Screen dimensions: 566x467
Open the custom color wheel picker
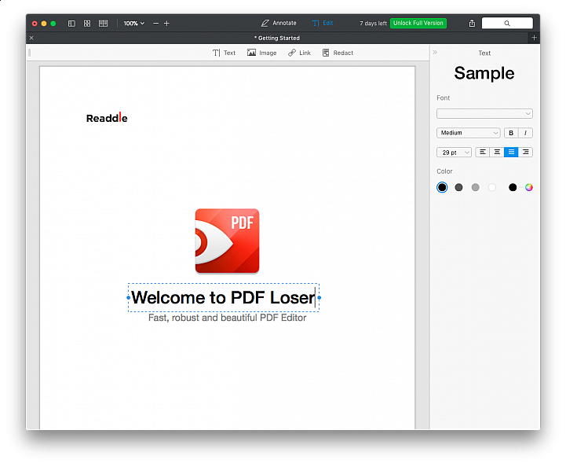pos(529,187)
